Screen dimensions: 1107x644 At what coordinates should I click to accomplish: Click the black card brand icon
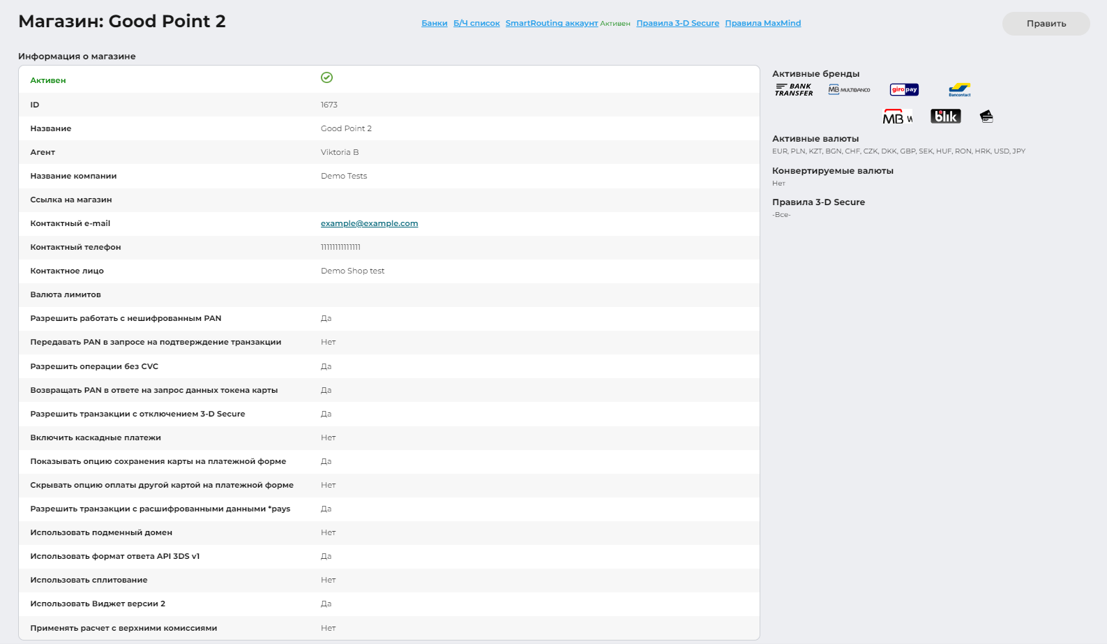coord(986,117)
